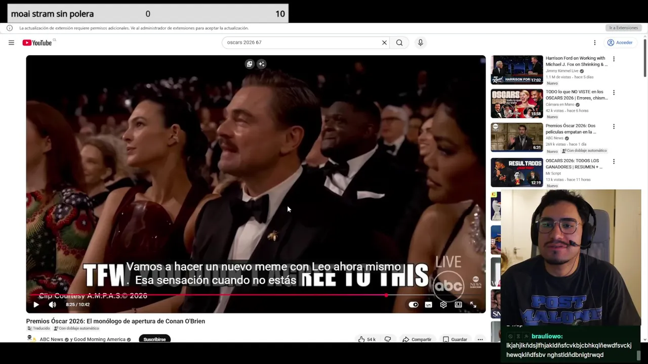
Task: Clear the search box with the X
Action: [384, 42]
